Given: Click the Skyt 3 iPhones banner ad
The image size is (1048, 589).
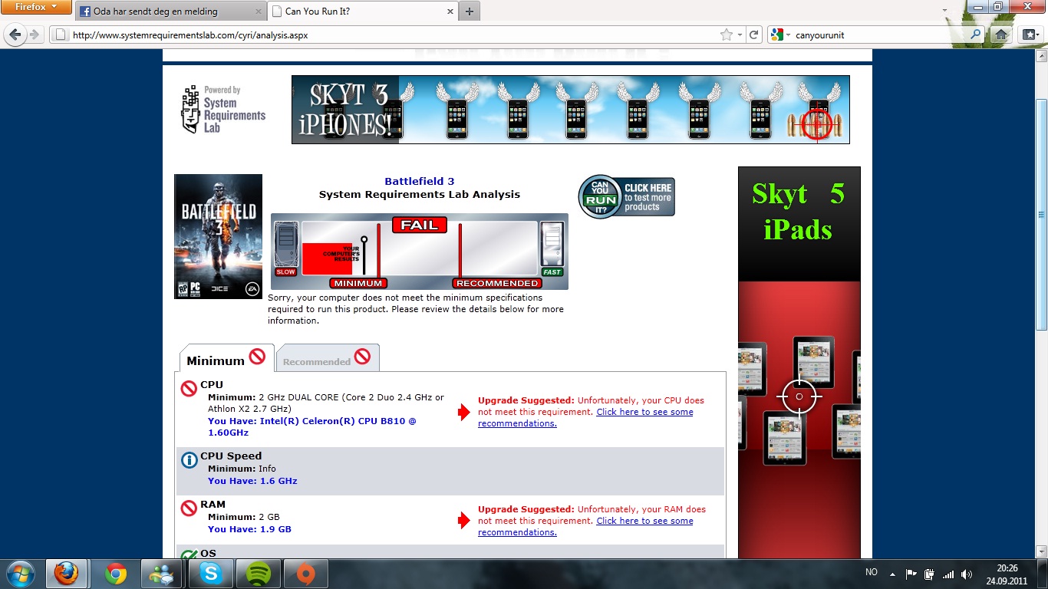Looking at the screenshot, I should click(x=571, y=110).
